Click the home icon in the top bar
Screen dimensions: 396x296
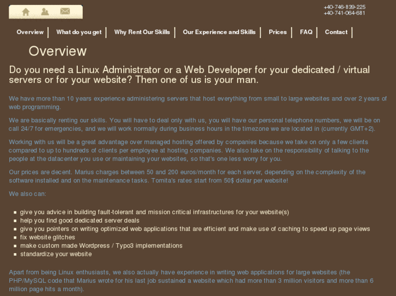click(26, 12)
